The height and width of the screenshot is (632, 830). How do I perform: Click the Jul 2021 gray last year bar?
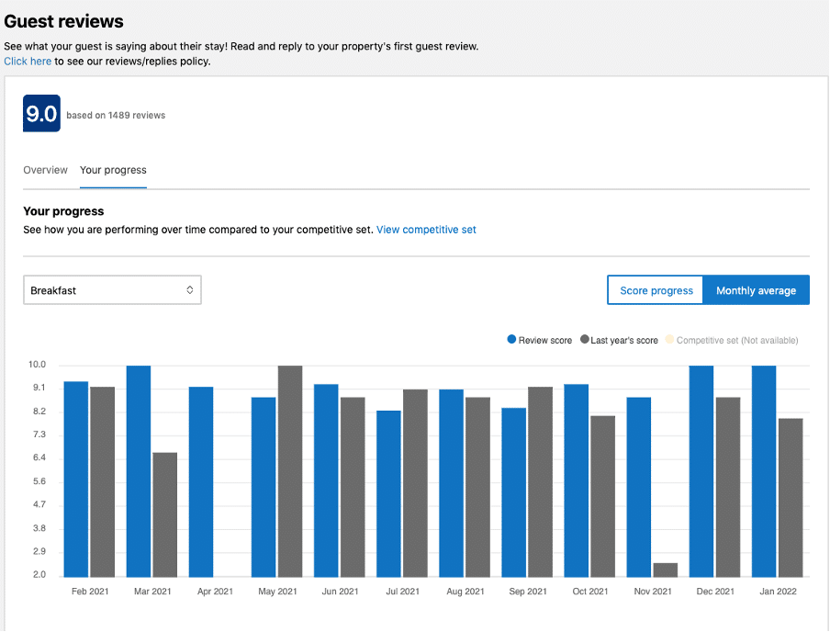415,483
